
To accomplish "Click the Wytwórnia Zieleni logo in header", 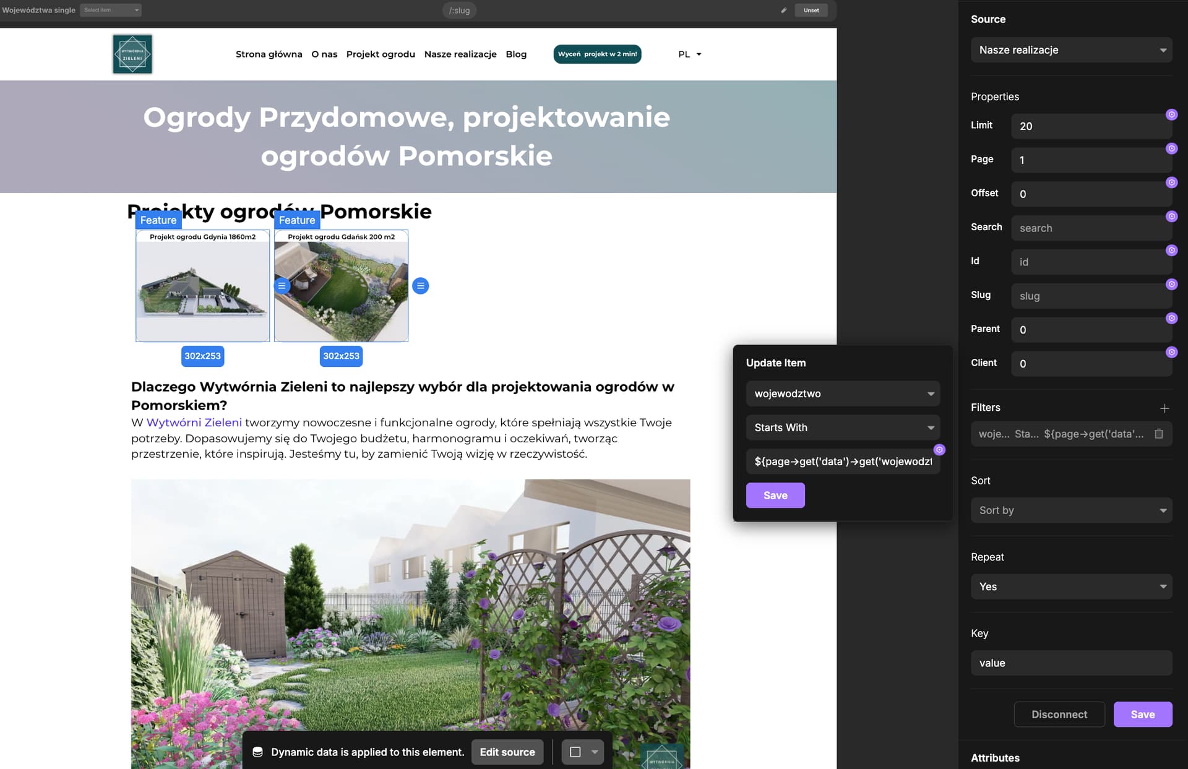I will click(x=132, y=54).
